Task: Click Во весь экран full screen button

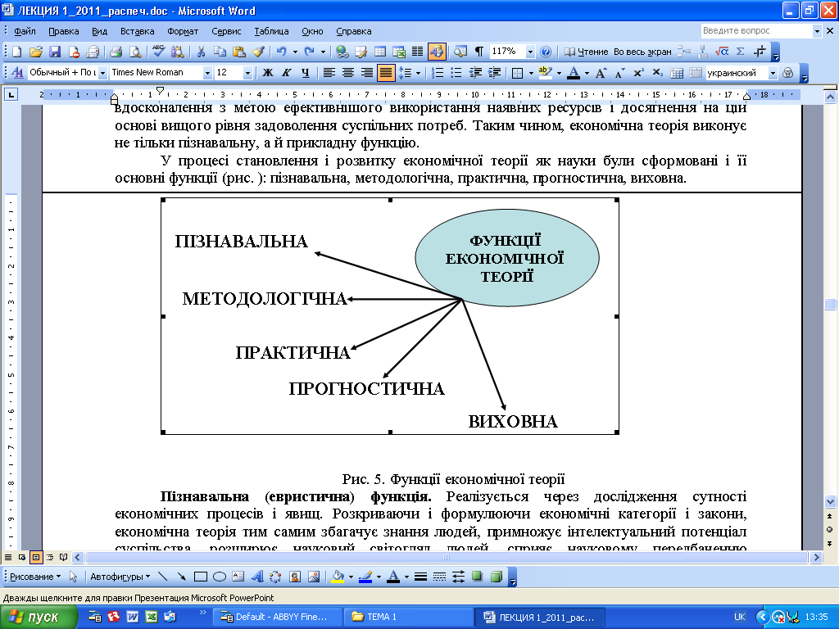Action: [x=642, y=52]
